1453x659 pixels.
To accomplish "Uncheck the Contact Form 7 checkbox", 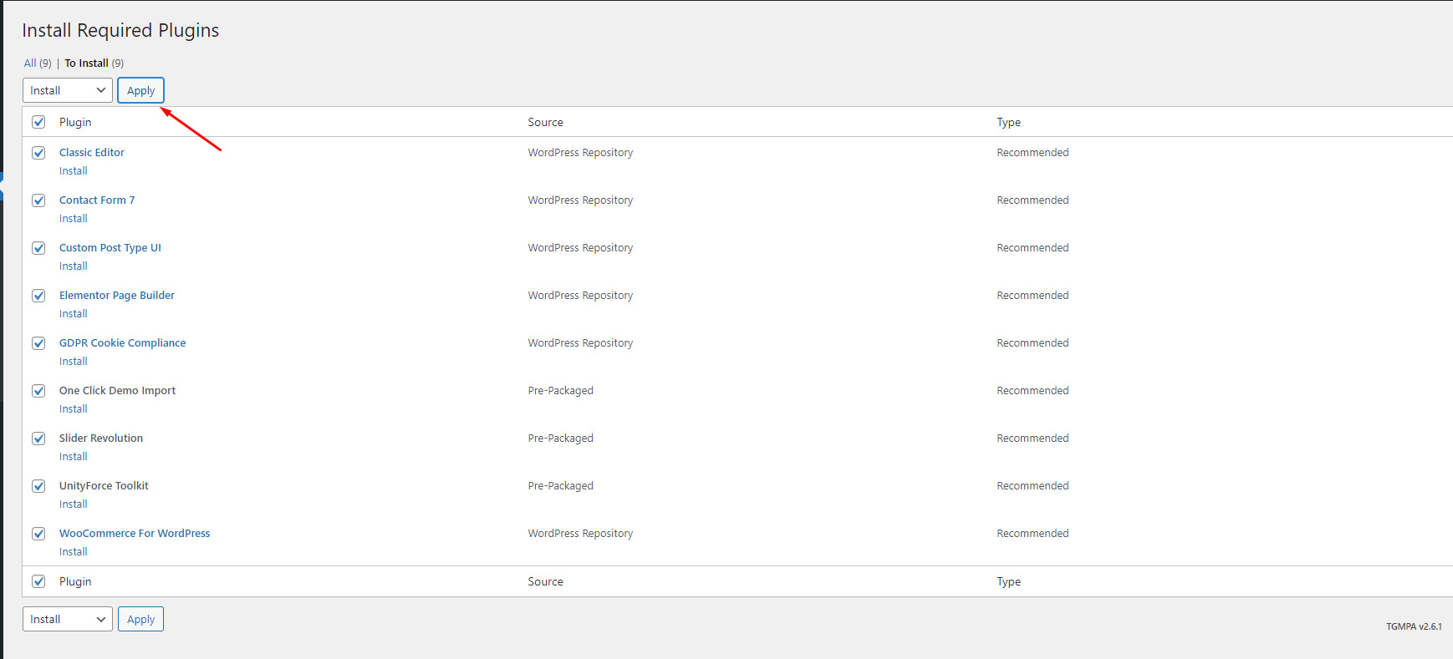I will [x=38, y=200].
